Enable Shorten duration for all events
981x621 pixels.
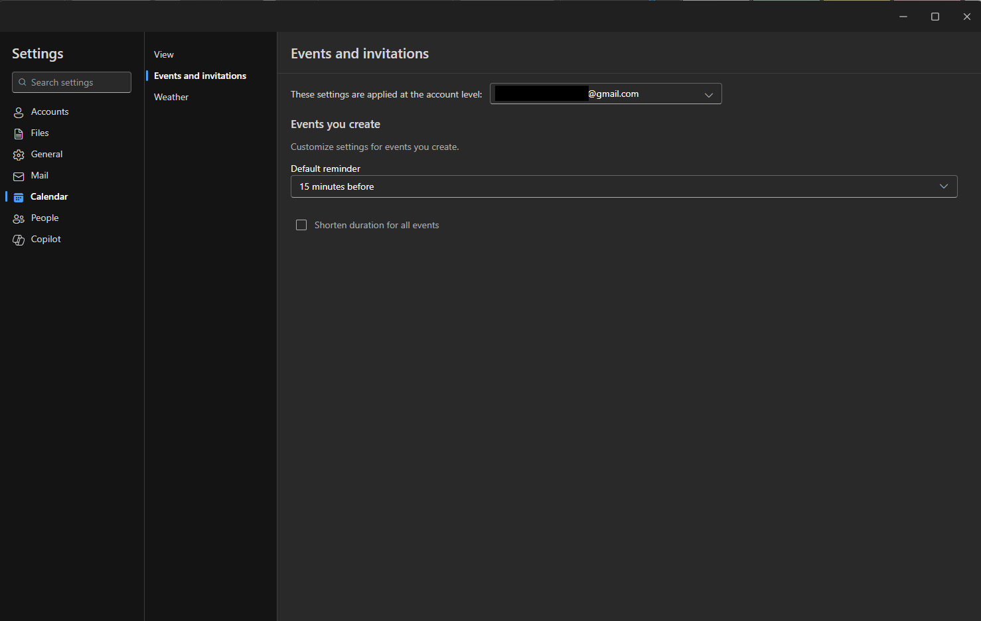[301, 225]
